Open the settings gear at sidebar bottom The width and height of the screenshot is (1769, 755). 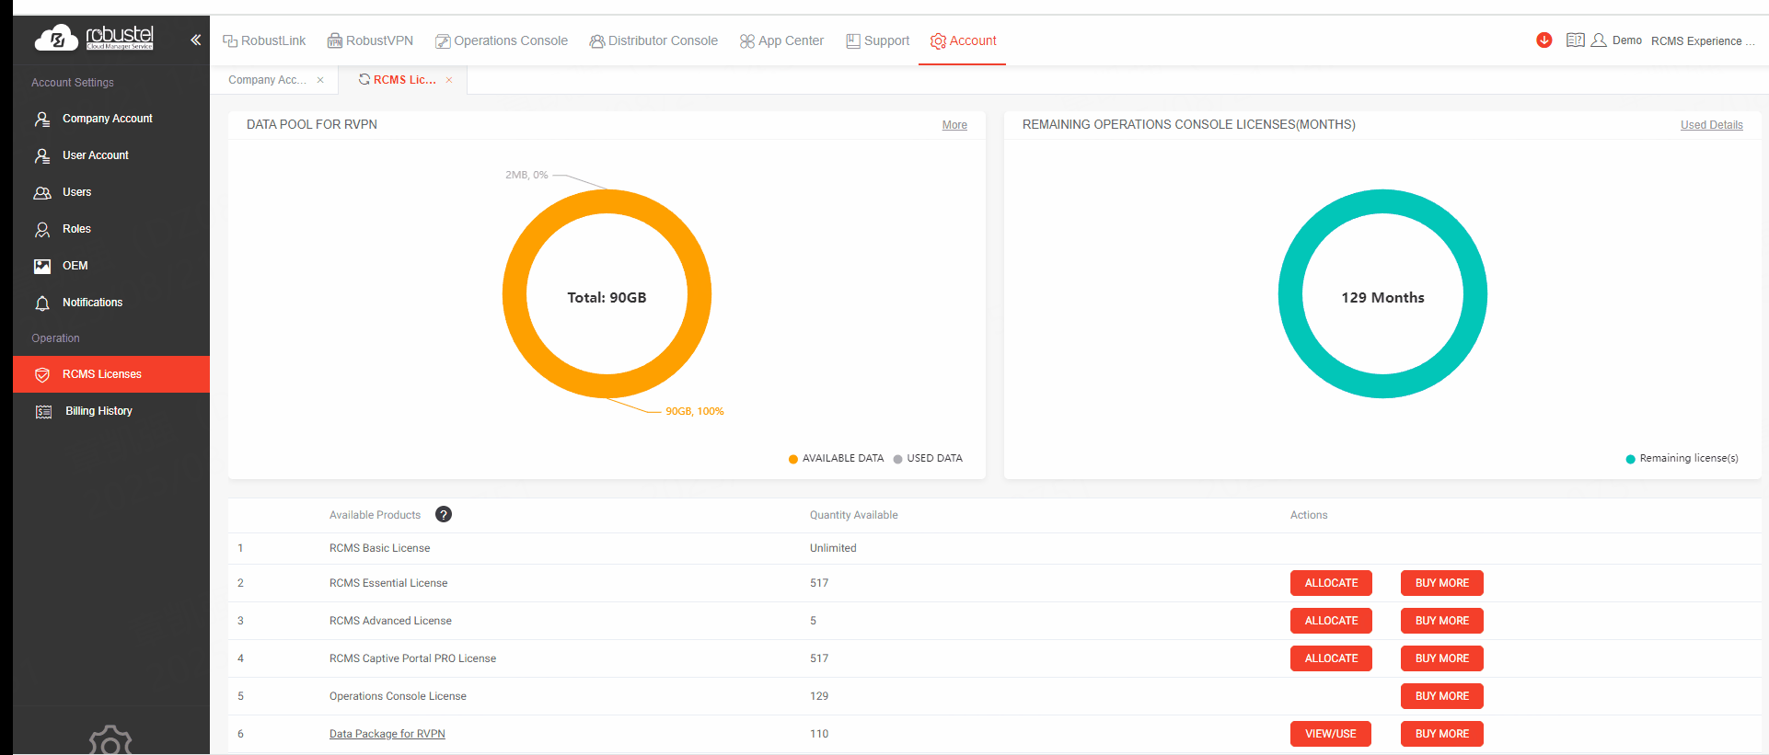pos(110,741)
